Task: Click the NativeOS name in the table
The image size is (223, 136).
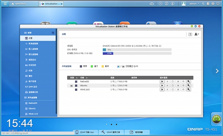Action: coord(84,82)
